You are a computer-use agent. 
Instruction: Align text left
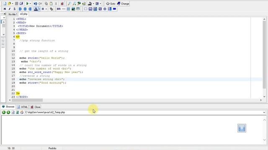pyautogui.click(x=20, y=9)
